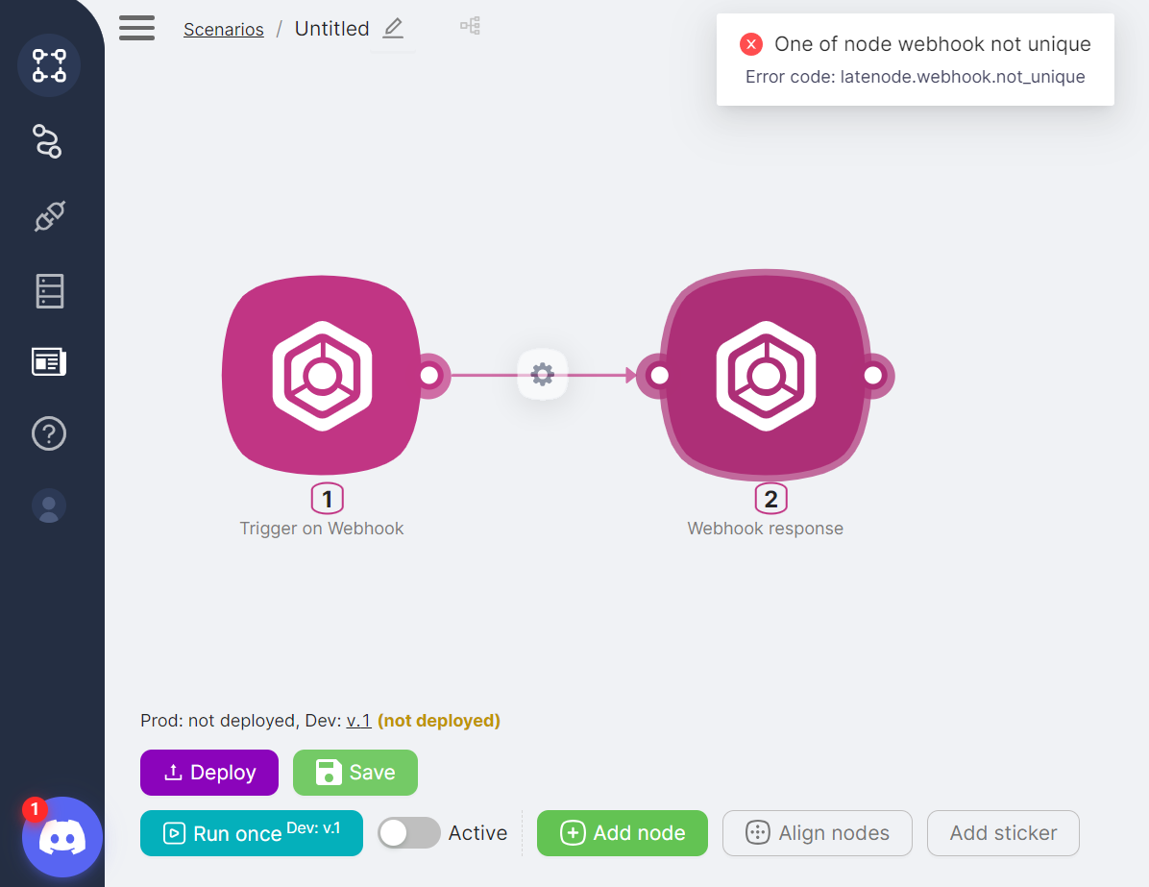Click the scenarios workflow icon in sidebar
This screenshot has height=887, width=1149.
tap(49, 65)
